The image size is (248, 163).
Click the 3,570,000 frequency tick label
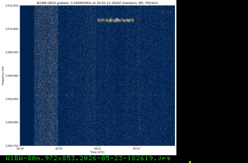click(x=12, y=29)
